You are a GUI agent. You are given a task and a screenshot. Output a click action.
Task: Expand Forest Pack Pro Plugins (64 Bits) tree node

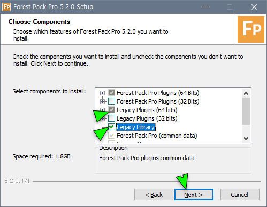coord(102,93)
